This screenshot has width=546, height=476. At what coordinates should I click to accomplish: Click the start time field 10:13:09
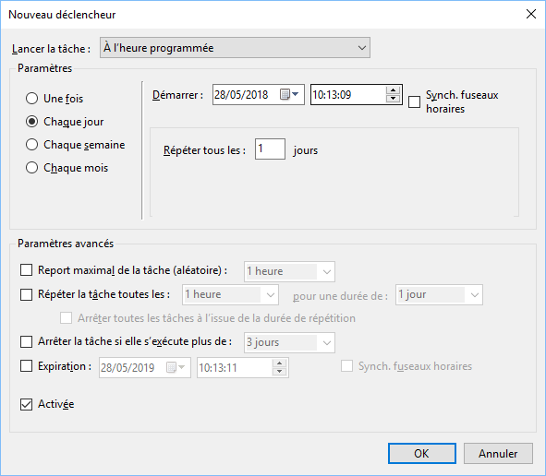[348, 95]
